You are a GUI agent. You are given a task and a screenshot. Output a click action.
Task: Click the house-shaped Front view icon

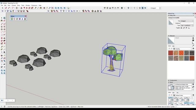pos(110,8)
